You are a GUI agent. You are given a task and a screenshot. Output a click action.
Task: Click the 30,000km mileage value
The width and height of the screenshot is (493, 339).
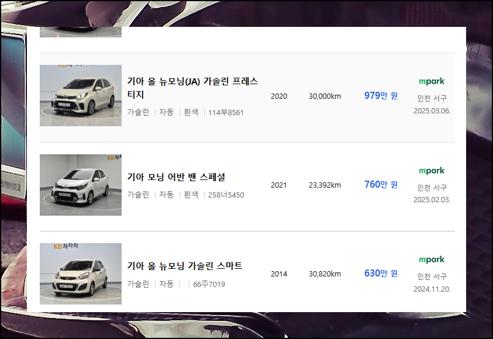(325, 96)
